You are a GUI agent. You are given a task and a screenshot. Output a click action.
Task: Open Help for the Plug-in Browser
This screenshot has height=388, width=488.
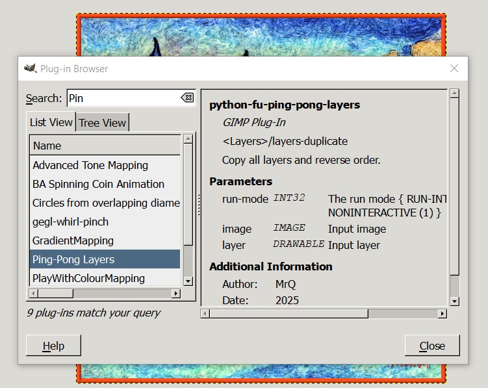[x=53, y=346]
